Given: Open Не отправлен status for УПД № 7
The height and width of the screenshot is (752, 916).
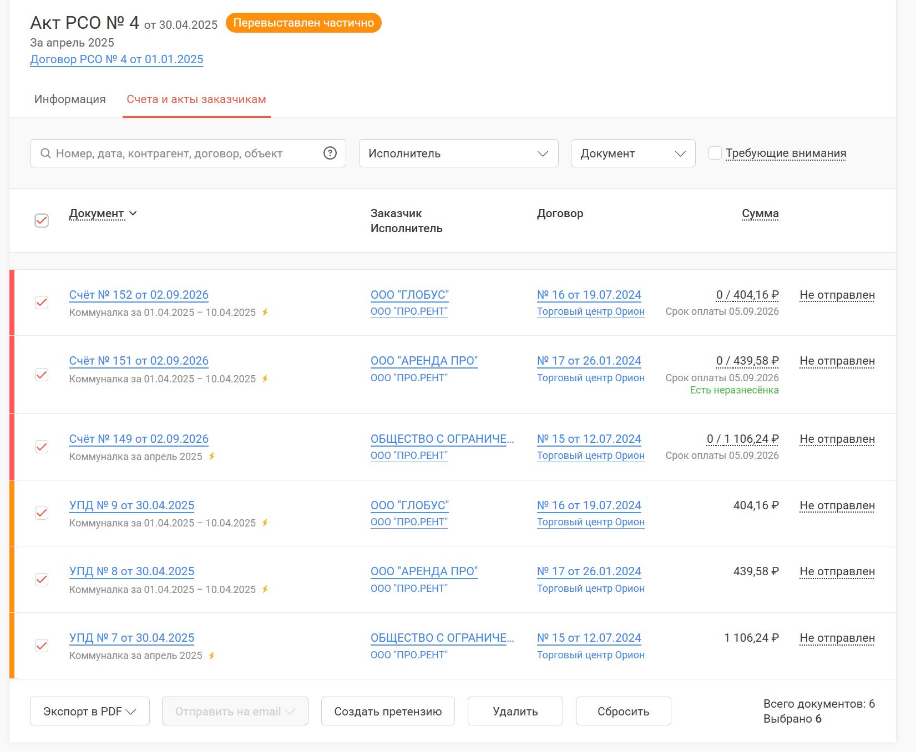Looking at the screenshot, I should tap(837, 638).
